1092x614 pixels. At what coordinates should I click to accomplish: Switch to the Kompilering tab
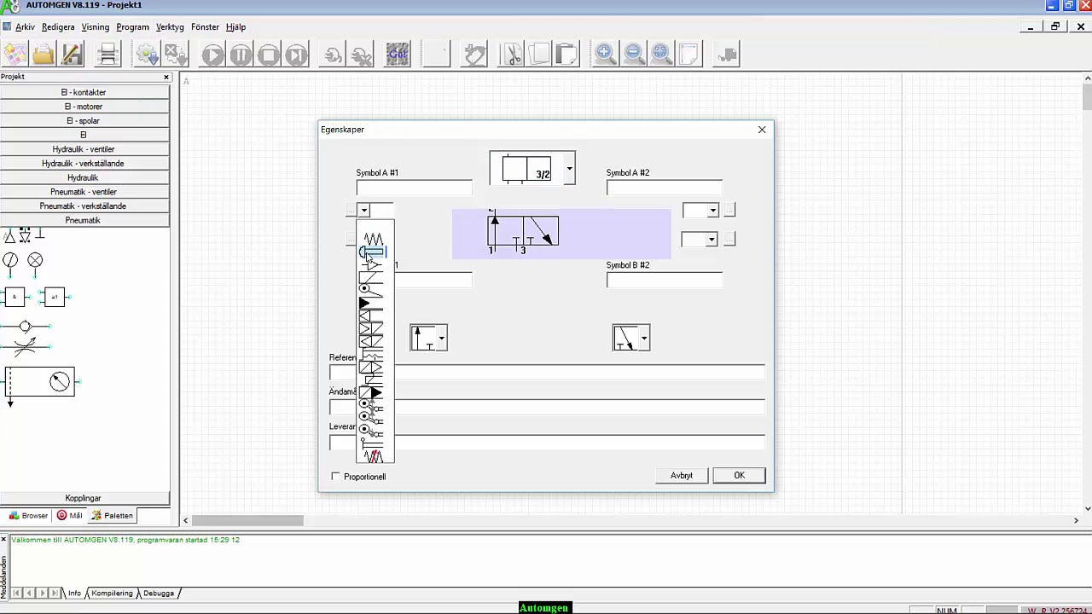(112, 594)
